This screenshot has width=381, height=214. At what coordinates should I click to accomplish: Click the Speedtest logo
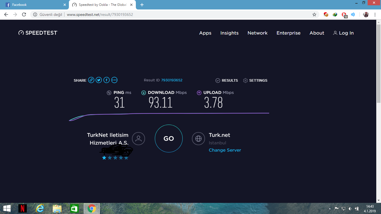click(x=38, y=33)
